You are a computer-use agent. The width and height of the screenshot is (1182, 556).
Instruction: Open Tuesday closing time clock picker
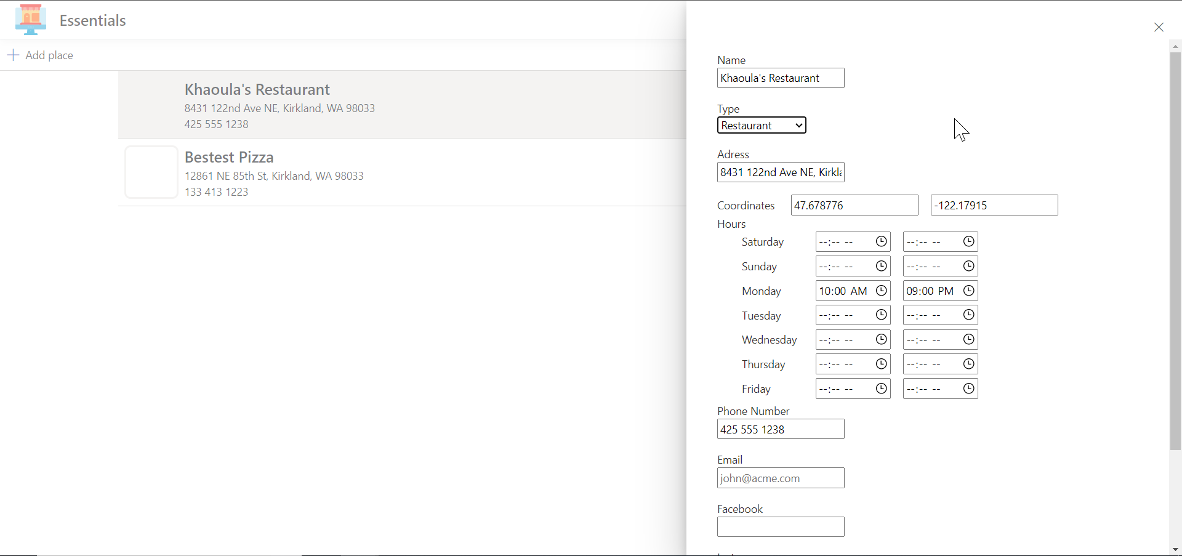click(x=969, y=315)
